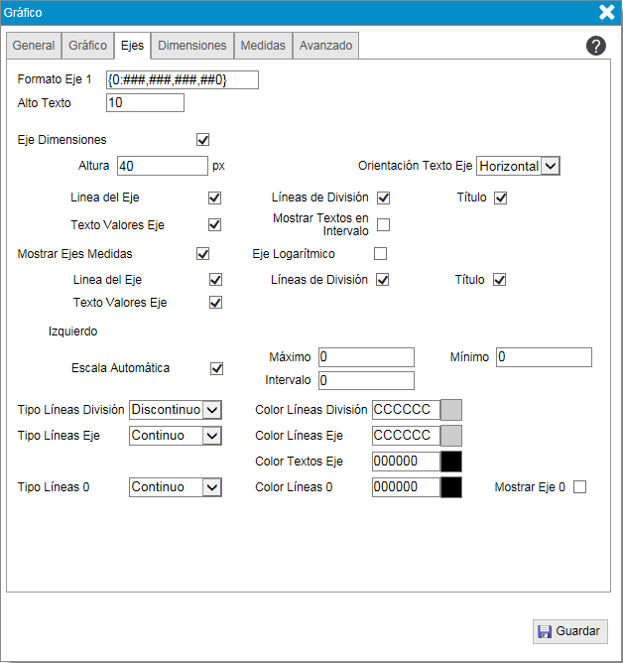Screen dimensions: 623x663
Task: Click the Formato Eje 1 input field
Action: pyautogui.click(x=182, y=79)
